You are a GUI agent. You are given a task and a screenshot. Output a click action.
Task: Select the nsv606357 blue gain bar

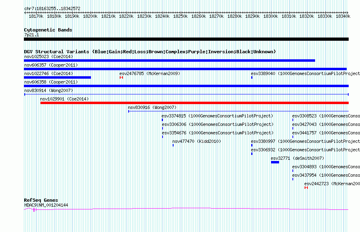pos(185,69)
